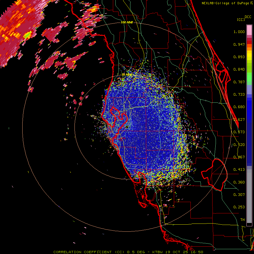The width and height of the screenshot is (254, 254).
Task: Select the 0.307 legend value
Action: click(239, 195)
